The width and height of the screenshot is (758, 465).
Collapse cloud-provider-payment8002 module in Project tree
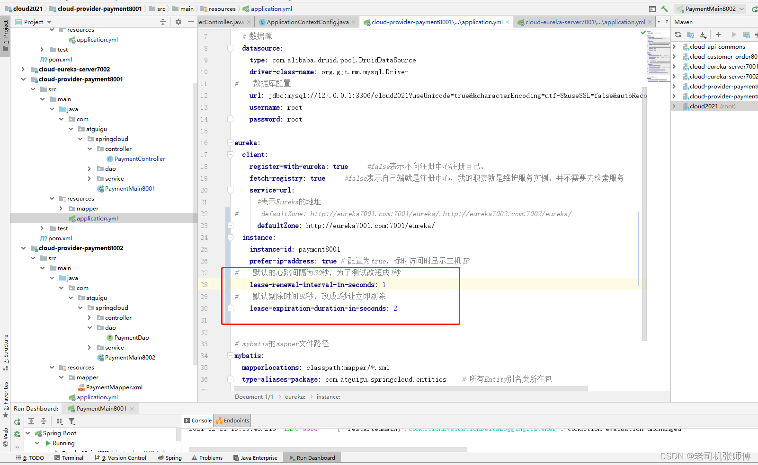pos(23,248)
